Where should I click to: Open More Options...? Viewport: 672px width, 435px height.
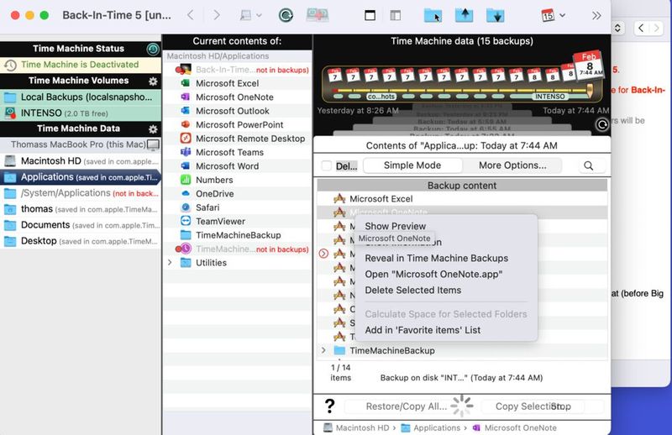(x=512, y=165)
